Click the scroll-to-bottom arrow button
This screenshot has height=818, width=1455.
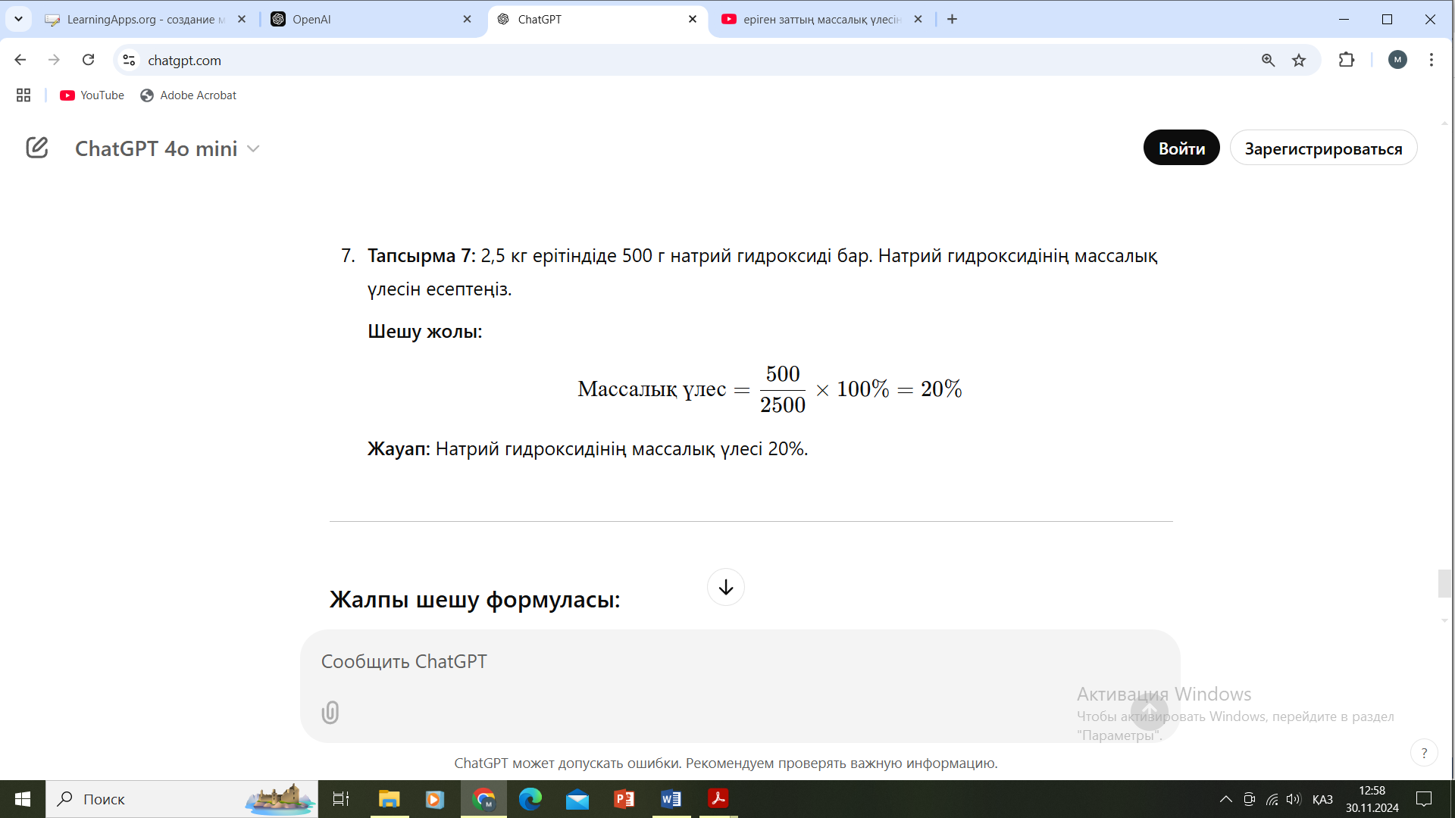point(725,587)
